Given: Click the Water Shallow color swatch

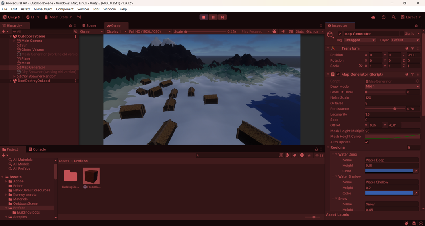Looking at the screenshot, I should [389, 193].
